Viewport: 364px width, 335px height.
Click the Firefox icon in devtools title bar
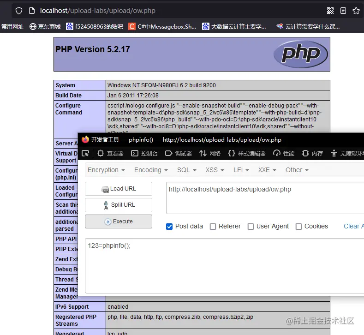tap(85, 139)
